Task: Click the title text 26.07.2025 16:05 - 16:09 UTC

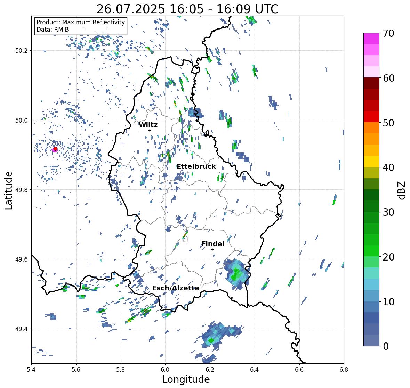Action: 187,9
